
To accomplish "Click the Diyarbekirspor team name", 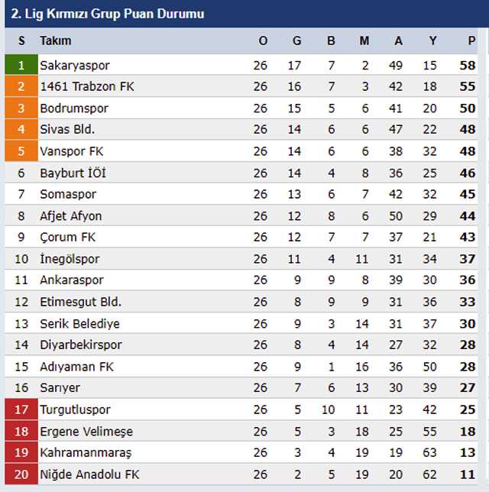I will (81, 345).
